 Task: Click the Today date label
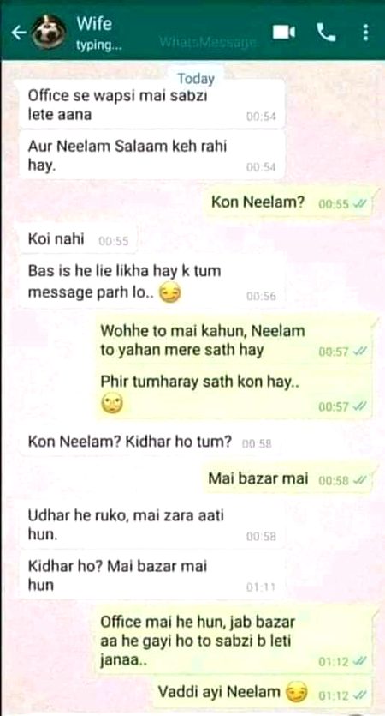coord(196,79)
